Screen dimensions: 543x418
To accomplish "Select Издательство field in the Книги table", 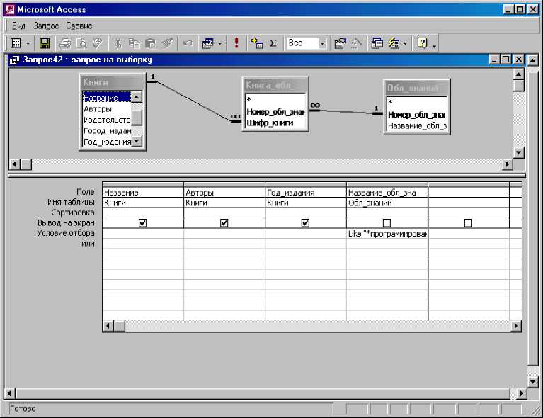I will [106, 120].
